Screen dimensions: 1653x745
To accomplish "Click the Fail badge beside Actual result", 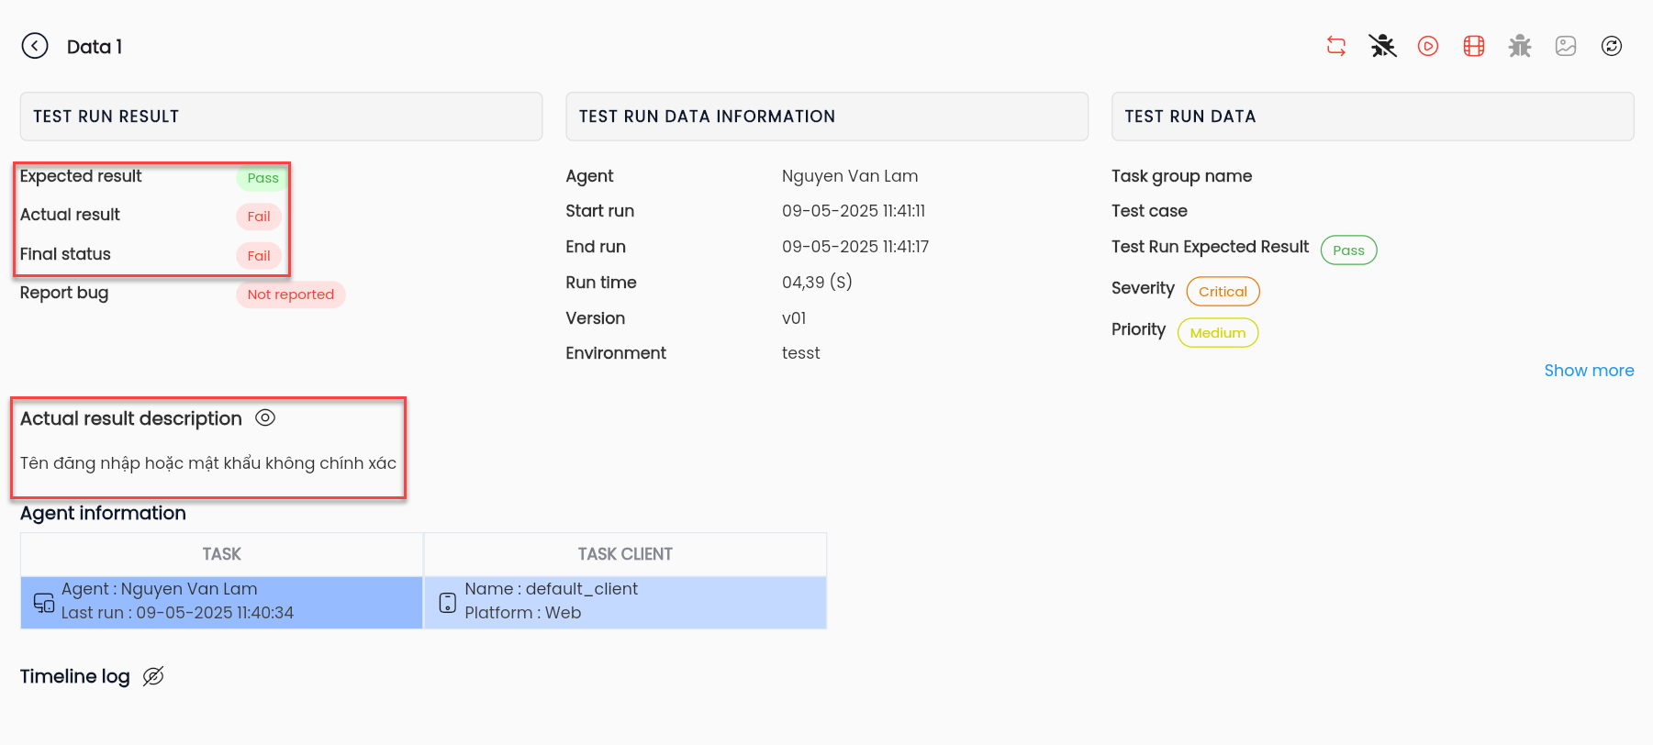I will coord(259,217).
